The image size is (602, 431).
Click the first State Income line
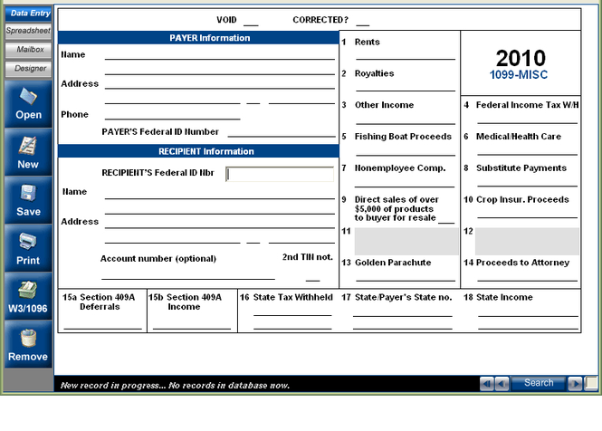(528, 311)
